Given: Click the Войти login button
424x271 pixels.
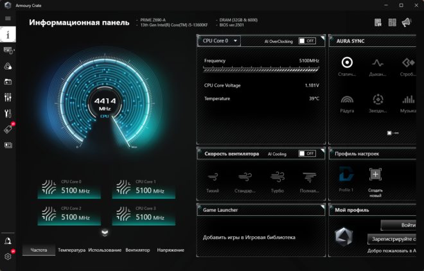Looking at the screenshot, I should 398,225.
